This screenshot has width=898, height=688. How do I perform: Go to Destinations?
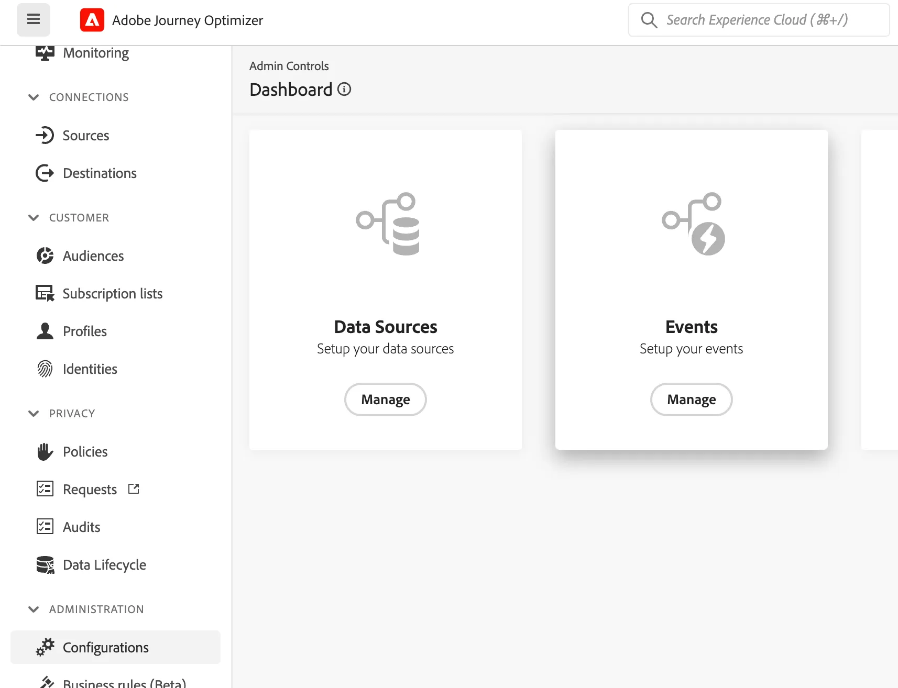pyautogui.click(x=100, y=173)
